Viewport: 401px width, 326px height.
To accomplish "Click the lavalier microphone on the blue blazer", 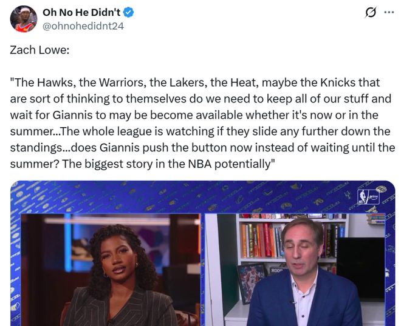I will coord(292,302).
